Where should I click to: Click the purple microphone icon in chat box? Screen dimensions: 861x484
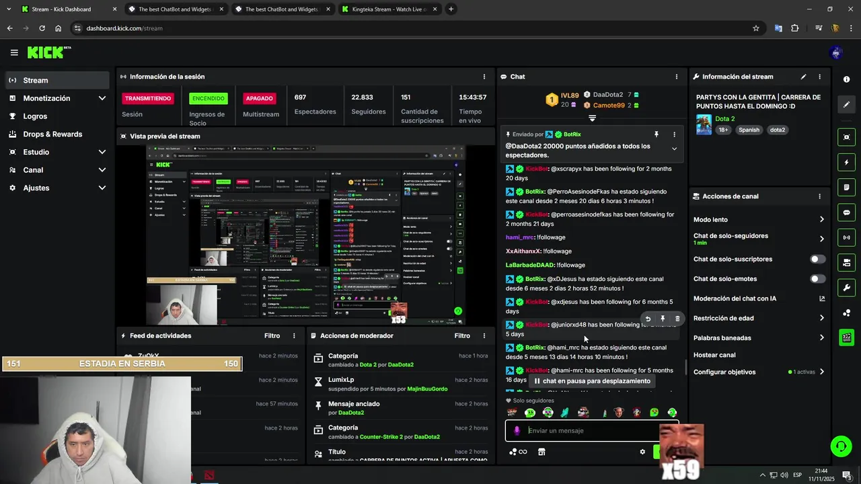(x=517, y=431)
